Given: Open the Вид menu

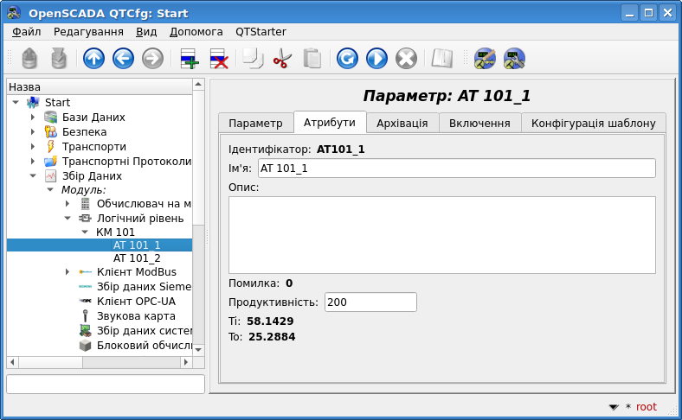Looking at the screenshot, I should tap(146, 32).
